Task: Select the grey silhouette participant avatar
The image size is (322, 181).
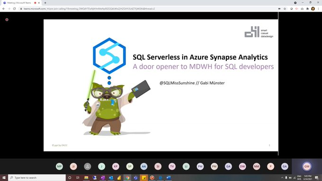Action: click(x=88, y=166)
